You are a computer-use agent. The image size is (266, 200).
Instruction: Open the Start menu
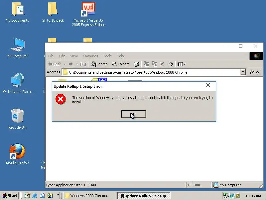tap(10, 196)
